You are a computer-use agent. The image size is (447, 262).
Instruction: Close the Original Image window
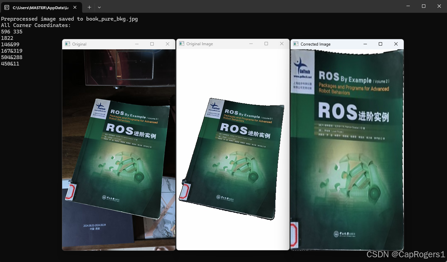pyautogui.click(x=282, y=44)
